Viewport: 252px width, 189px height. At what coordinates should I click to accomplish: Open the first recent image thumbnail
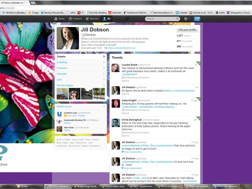tap(62, 94)
